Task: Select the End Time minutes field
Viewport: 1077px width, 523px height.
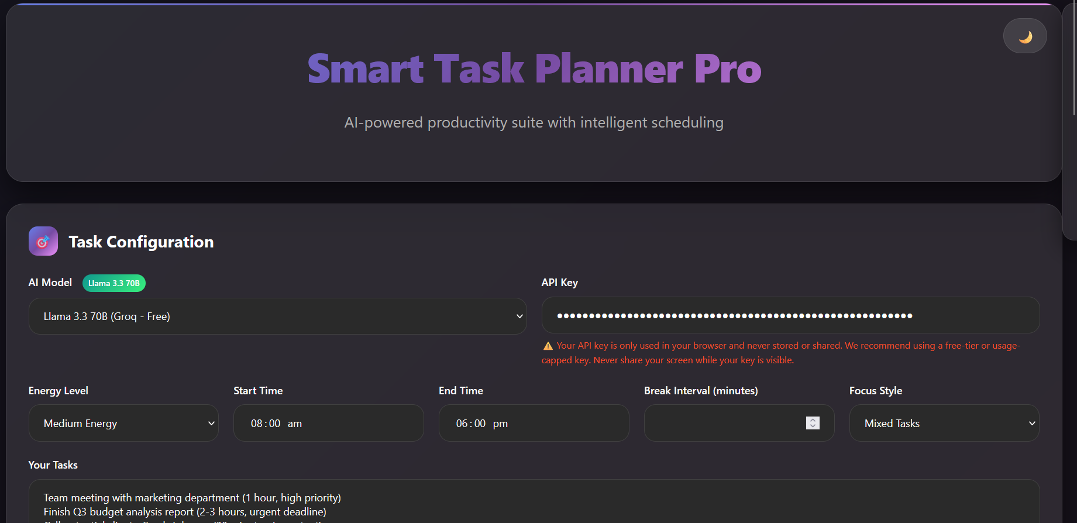Action: pos(481,423)
